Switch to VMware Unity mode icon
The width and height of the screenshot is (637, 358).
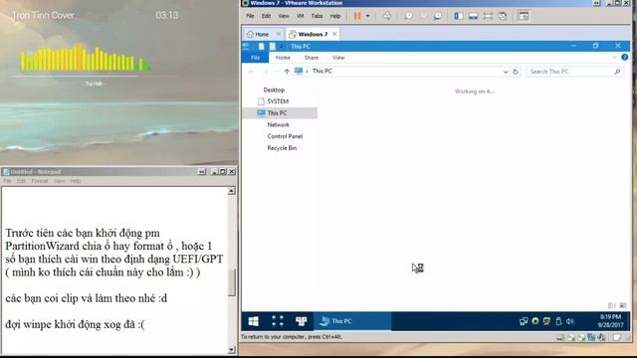(503, 16)
